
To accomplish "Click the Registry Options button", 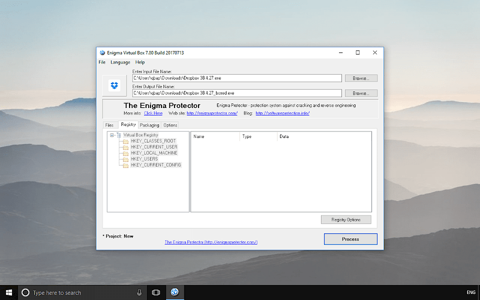I will (x=346, y=219).
